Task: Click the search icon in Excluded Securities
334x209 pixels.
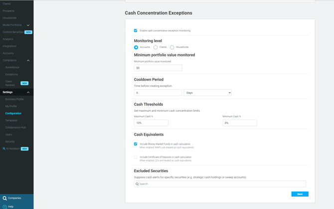Action: [137, 184]
